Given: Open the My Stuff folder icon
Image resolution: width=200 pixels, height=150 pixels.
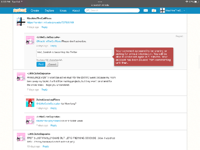Looking at the screenshot, I should tap(154, 10).
